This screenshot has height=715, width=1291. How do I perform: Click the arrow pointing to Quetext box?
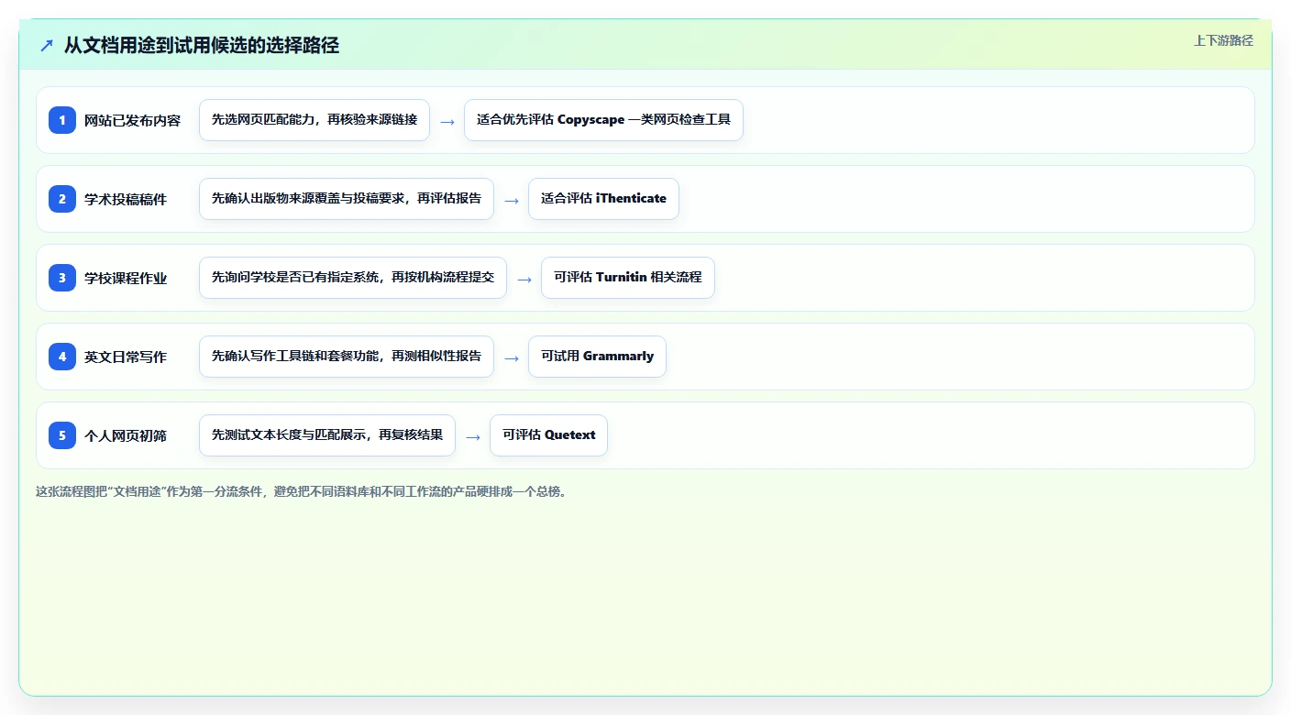point(473,436)
